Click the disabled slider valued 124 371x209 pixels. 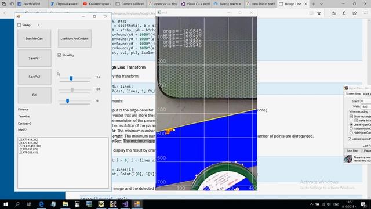point(75,90)
